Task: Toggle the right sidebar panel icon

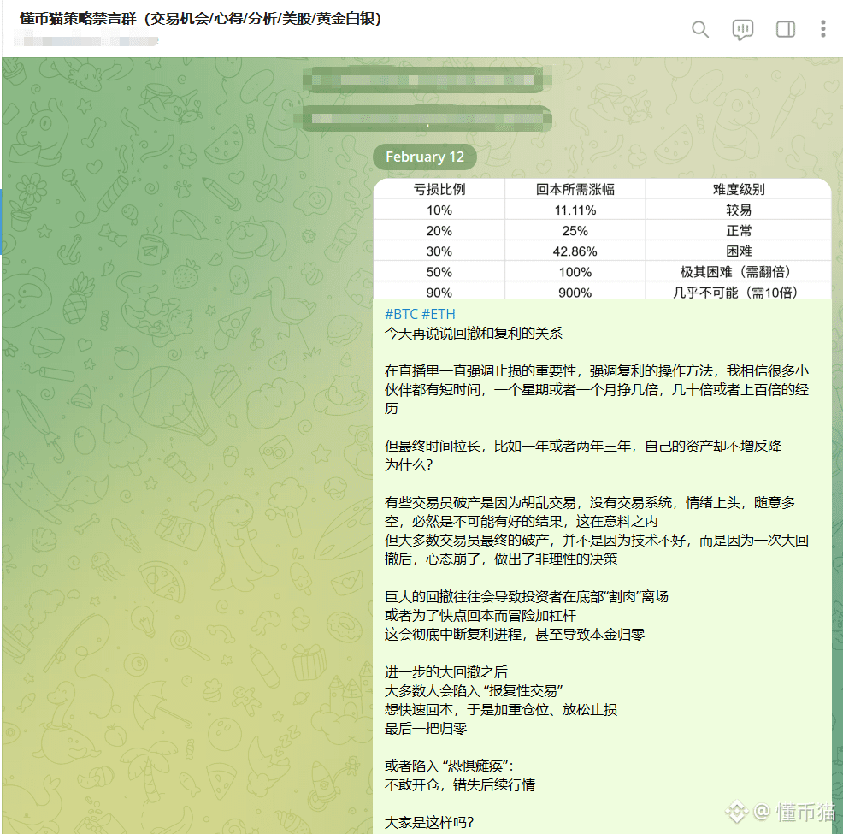Action: click(x=786, y=29)
